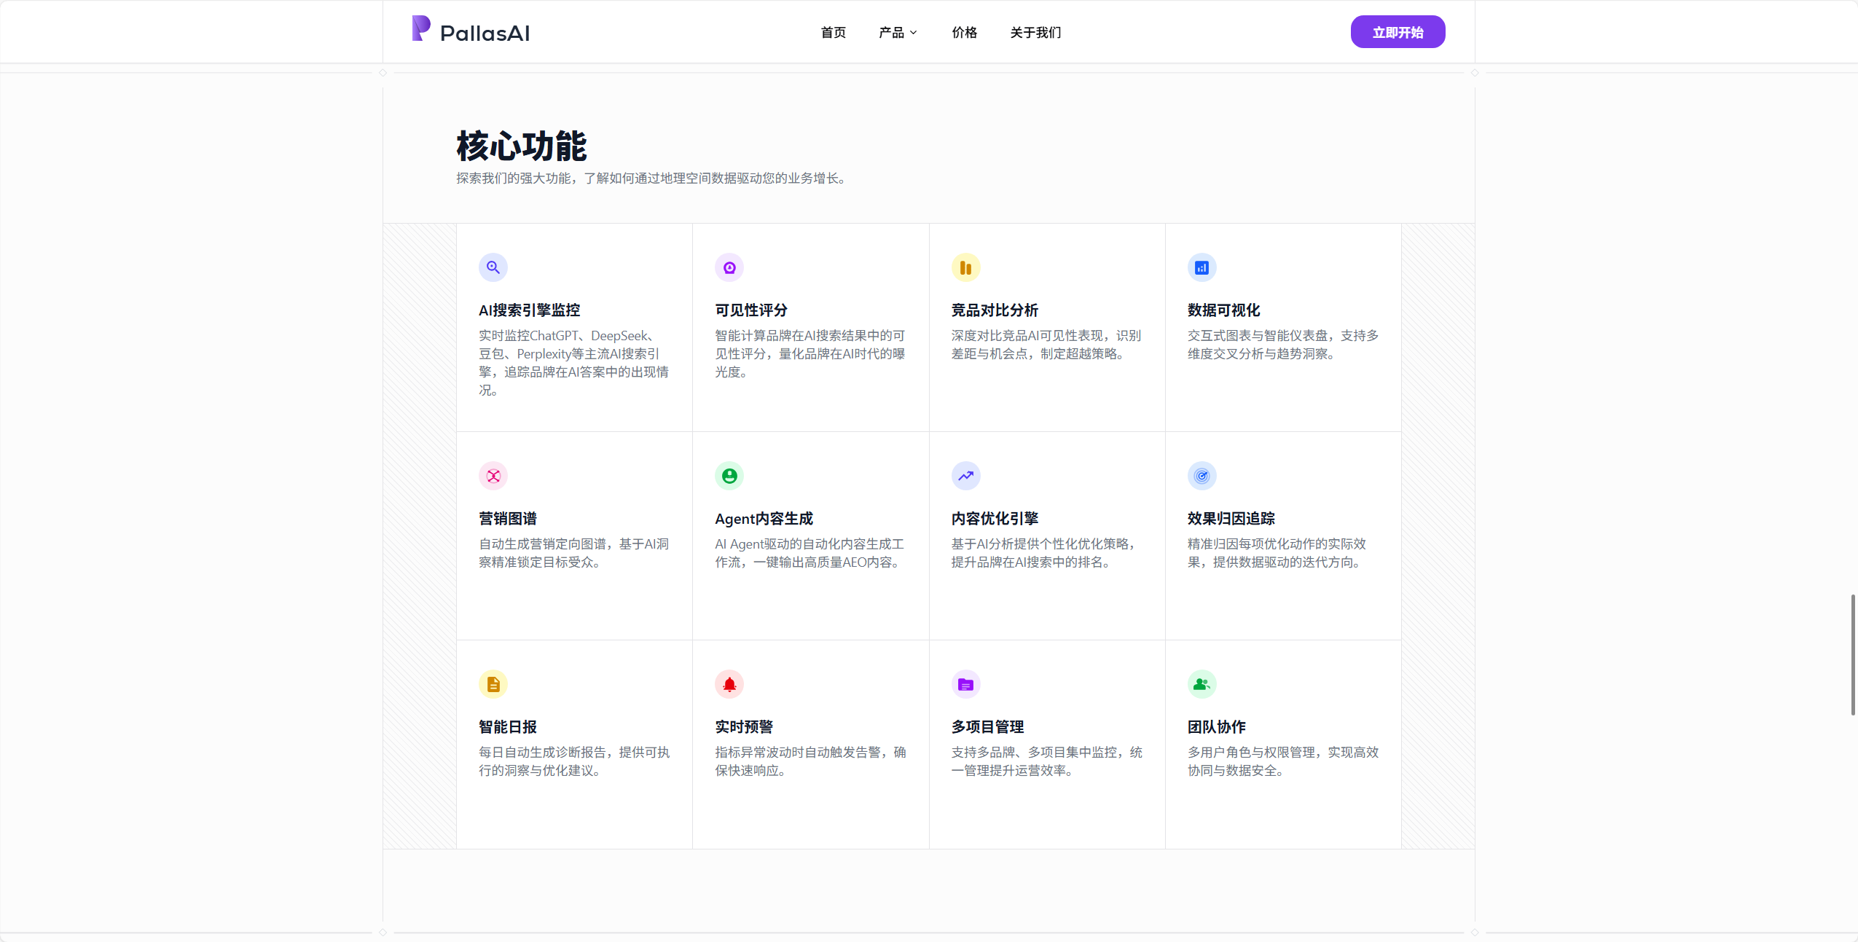
Task: Click the page's vertical scrollbar thumb
Action: click(1852, 654)
